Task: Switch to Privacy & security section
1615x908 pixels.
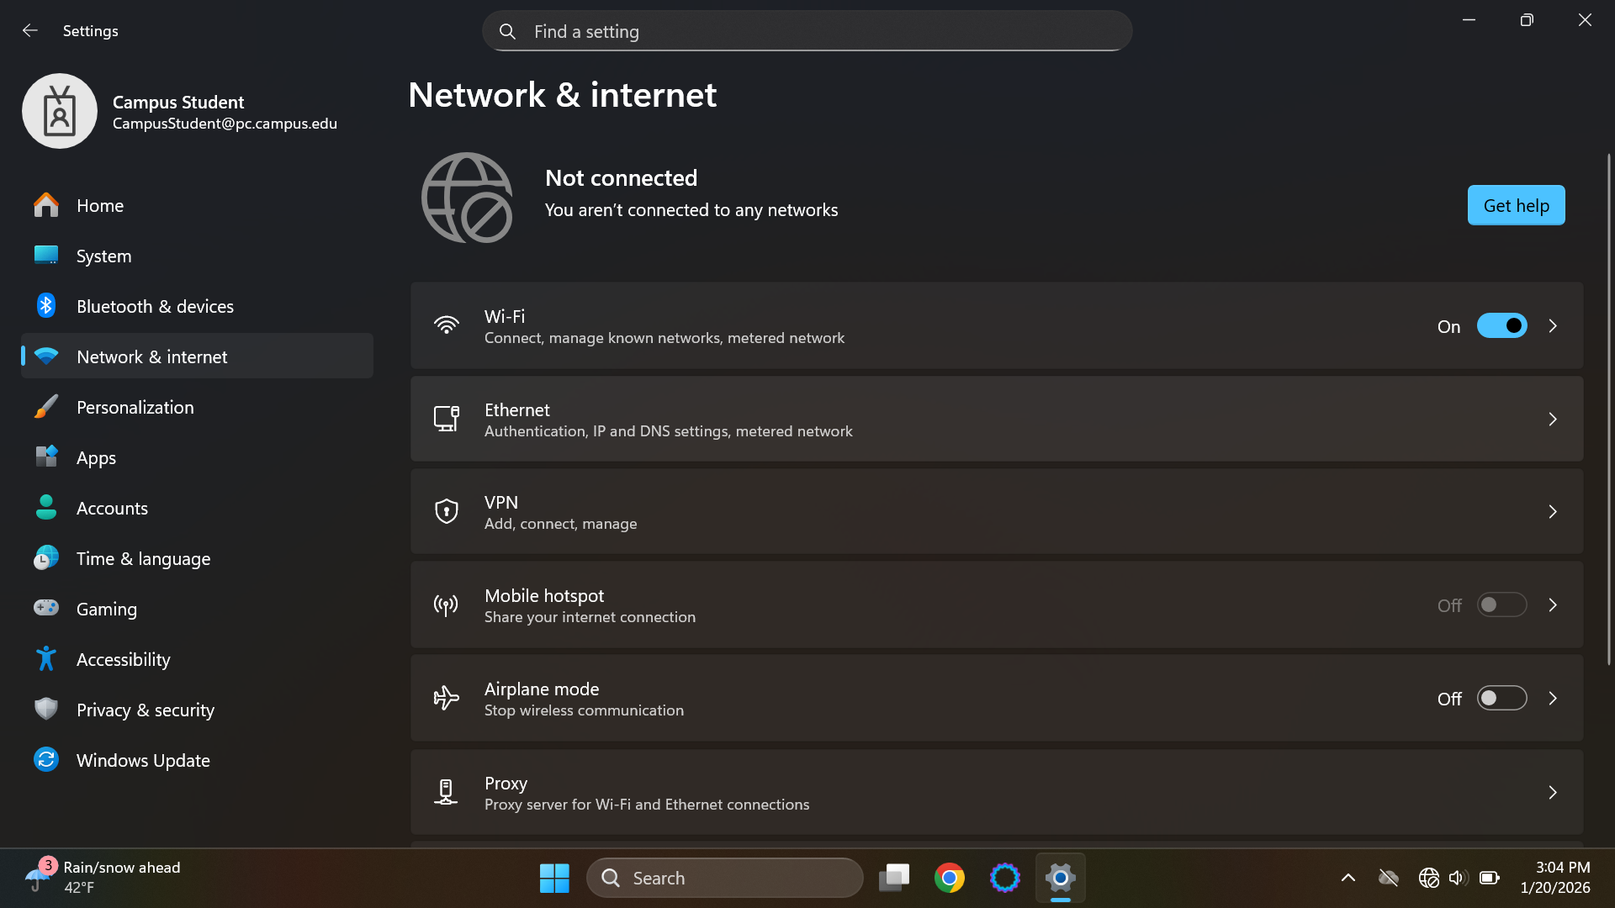Action: [x=145, y=710]
